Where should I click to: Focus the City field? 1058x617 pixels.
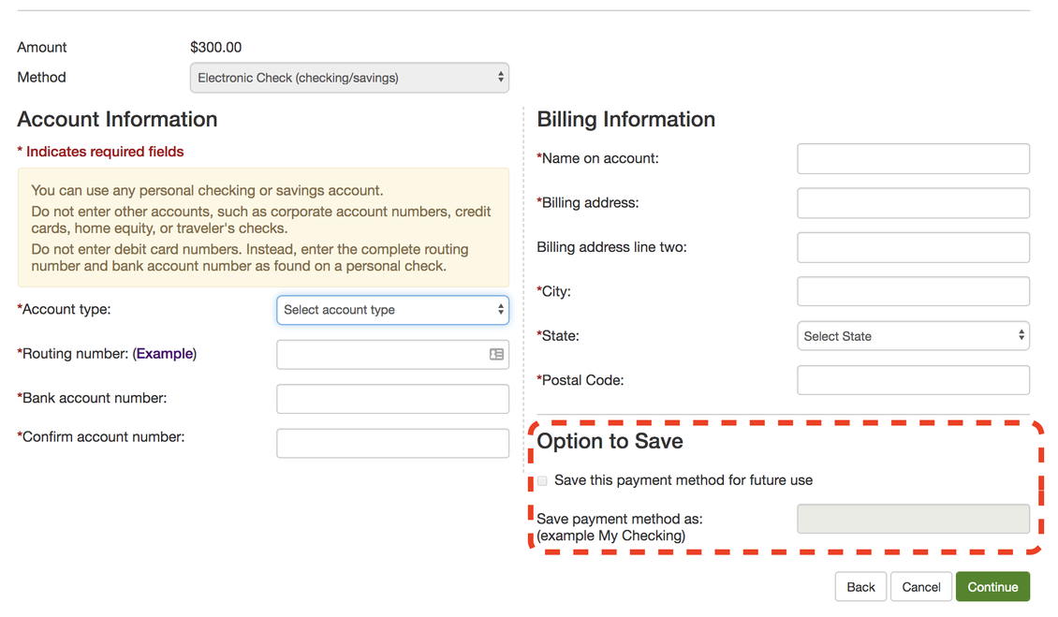point(913,291)
